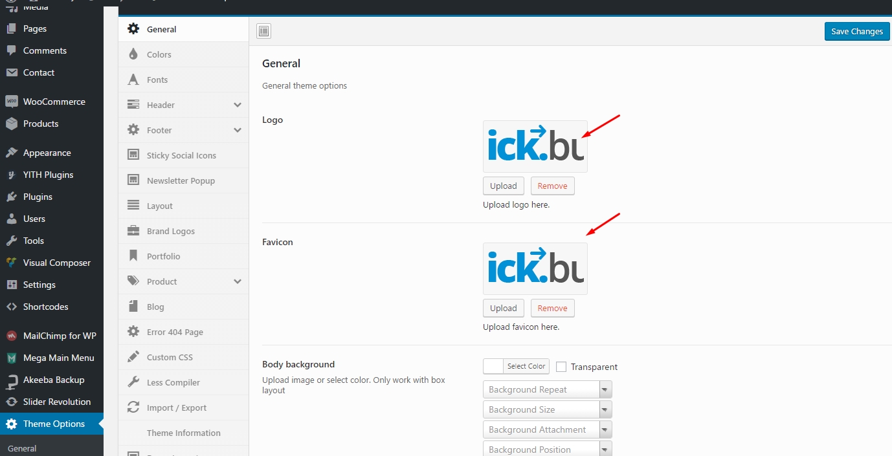892x456 pixels.
Task: Click the Less Compiler wrench icon
Action: [133, 382]
